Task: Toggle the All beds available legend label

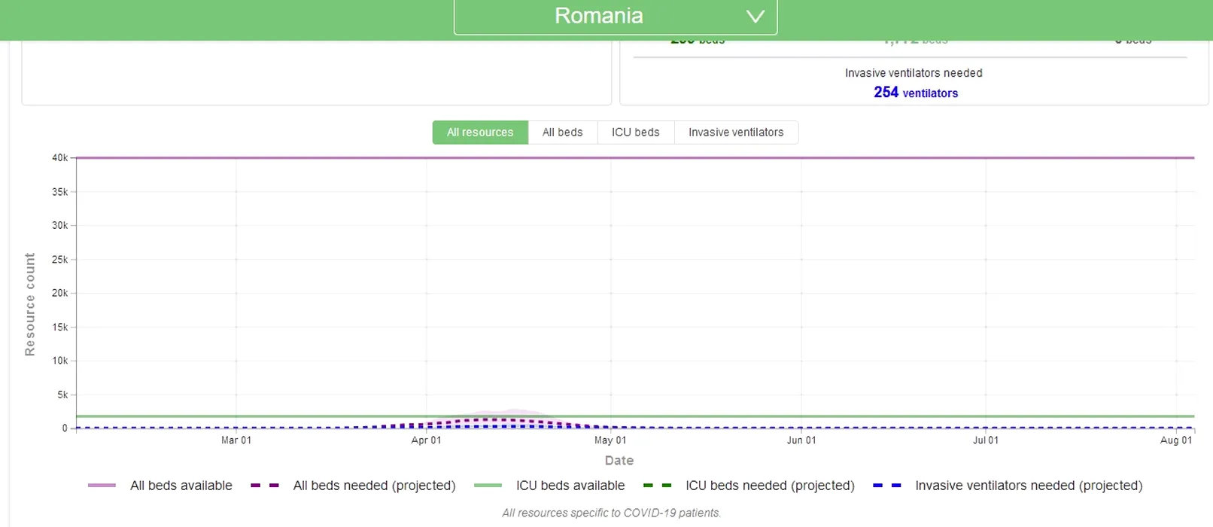Action: 181,486
